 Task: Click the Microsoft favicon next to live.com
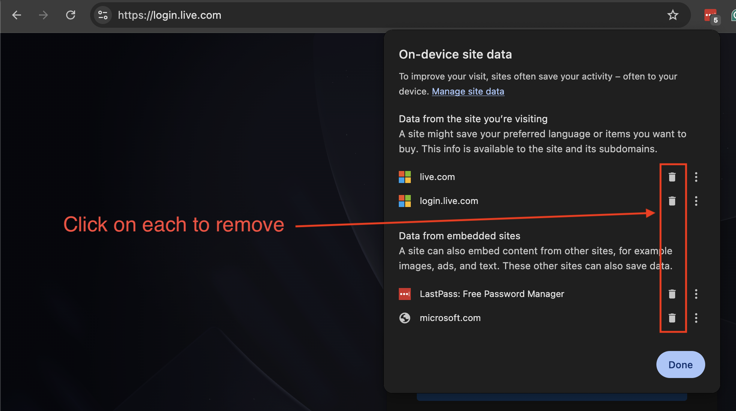pos(405,177)
